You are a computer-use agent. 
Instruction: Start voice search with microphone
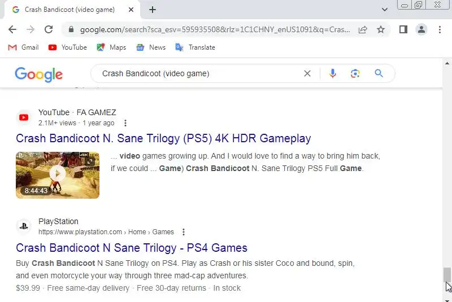(333, 74)
